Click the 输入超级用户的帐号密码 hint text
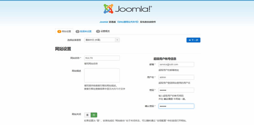This screenshot has width=254, height=125. pos(171,96)
